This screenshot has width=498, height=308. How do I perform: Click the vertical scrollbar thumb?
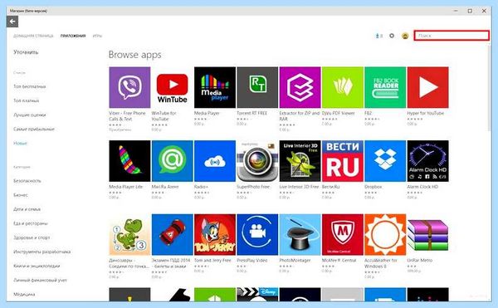(x=490, y=88)
